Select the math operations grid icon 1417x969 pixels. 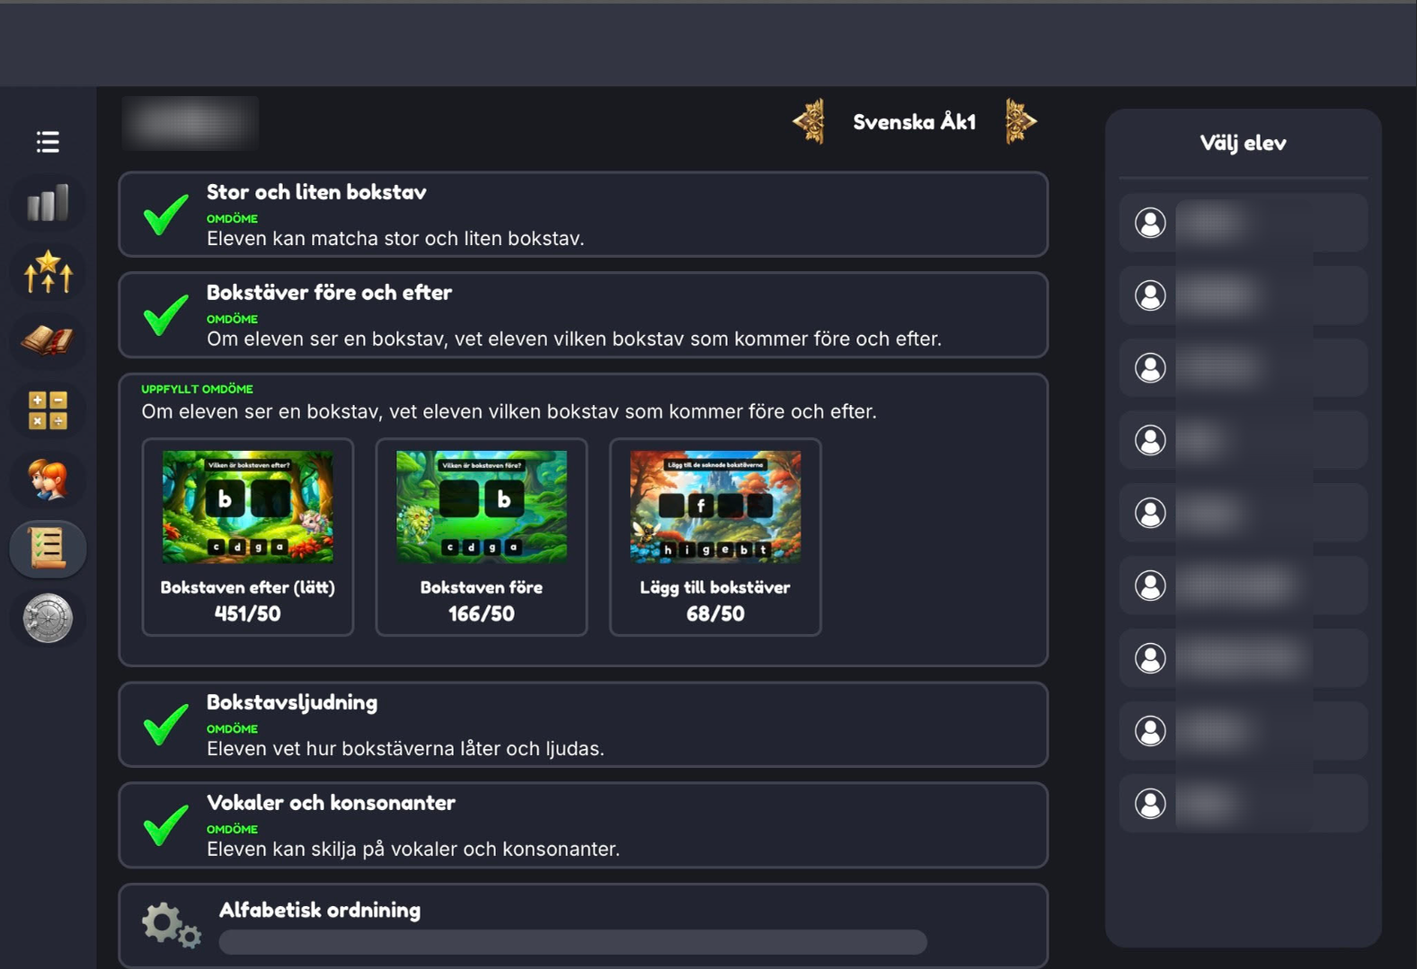pos(48,410)
